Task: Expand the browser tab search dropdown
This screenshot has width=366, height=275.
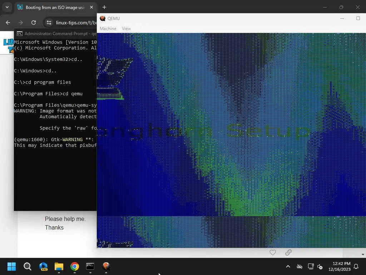Action: (7, 7)
